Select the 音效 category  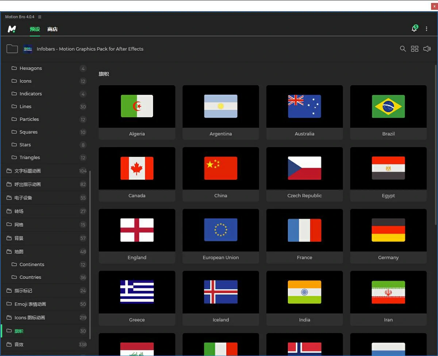click(45, 345)
